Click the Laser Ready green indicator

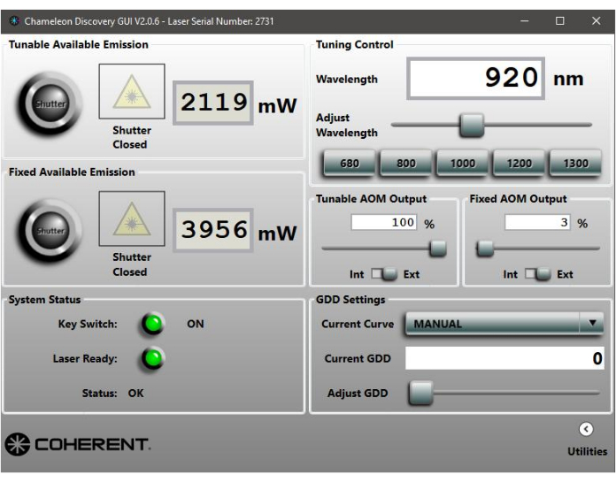click(153, 358)
